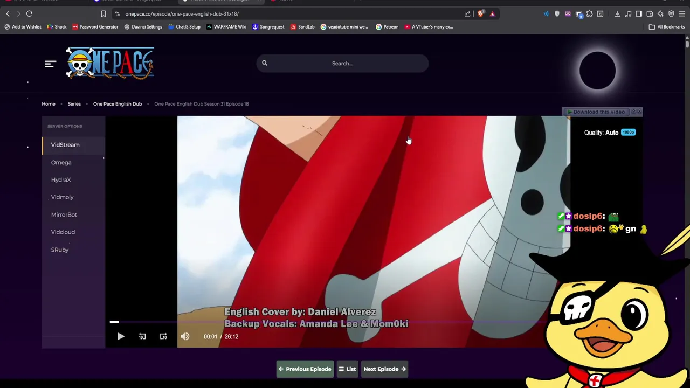Screen dimensions: 690x388
Task: Open the media control music icon
Action: [x=628, y=13]
